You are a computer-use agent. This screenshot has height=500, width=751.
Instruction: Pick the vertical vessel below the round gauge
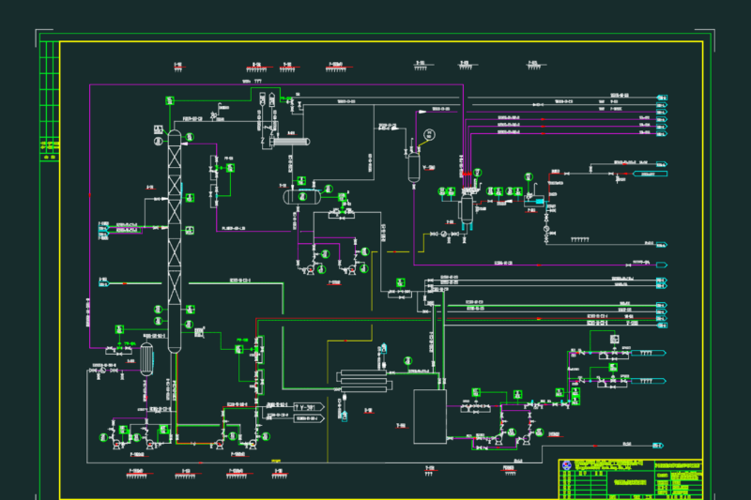tap(414, 168)
